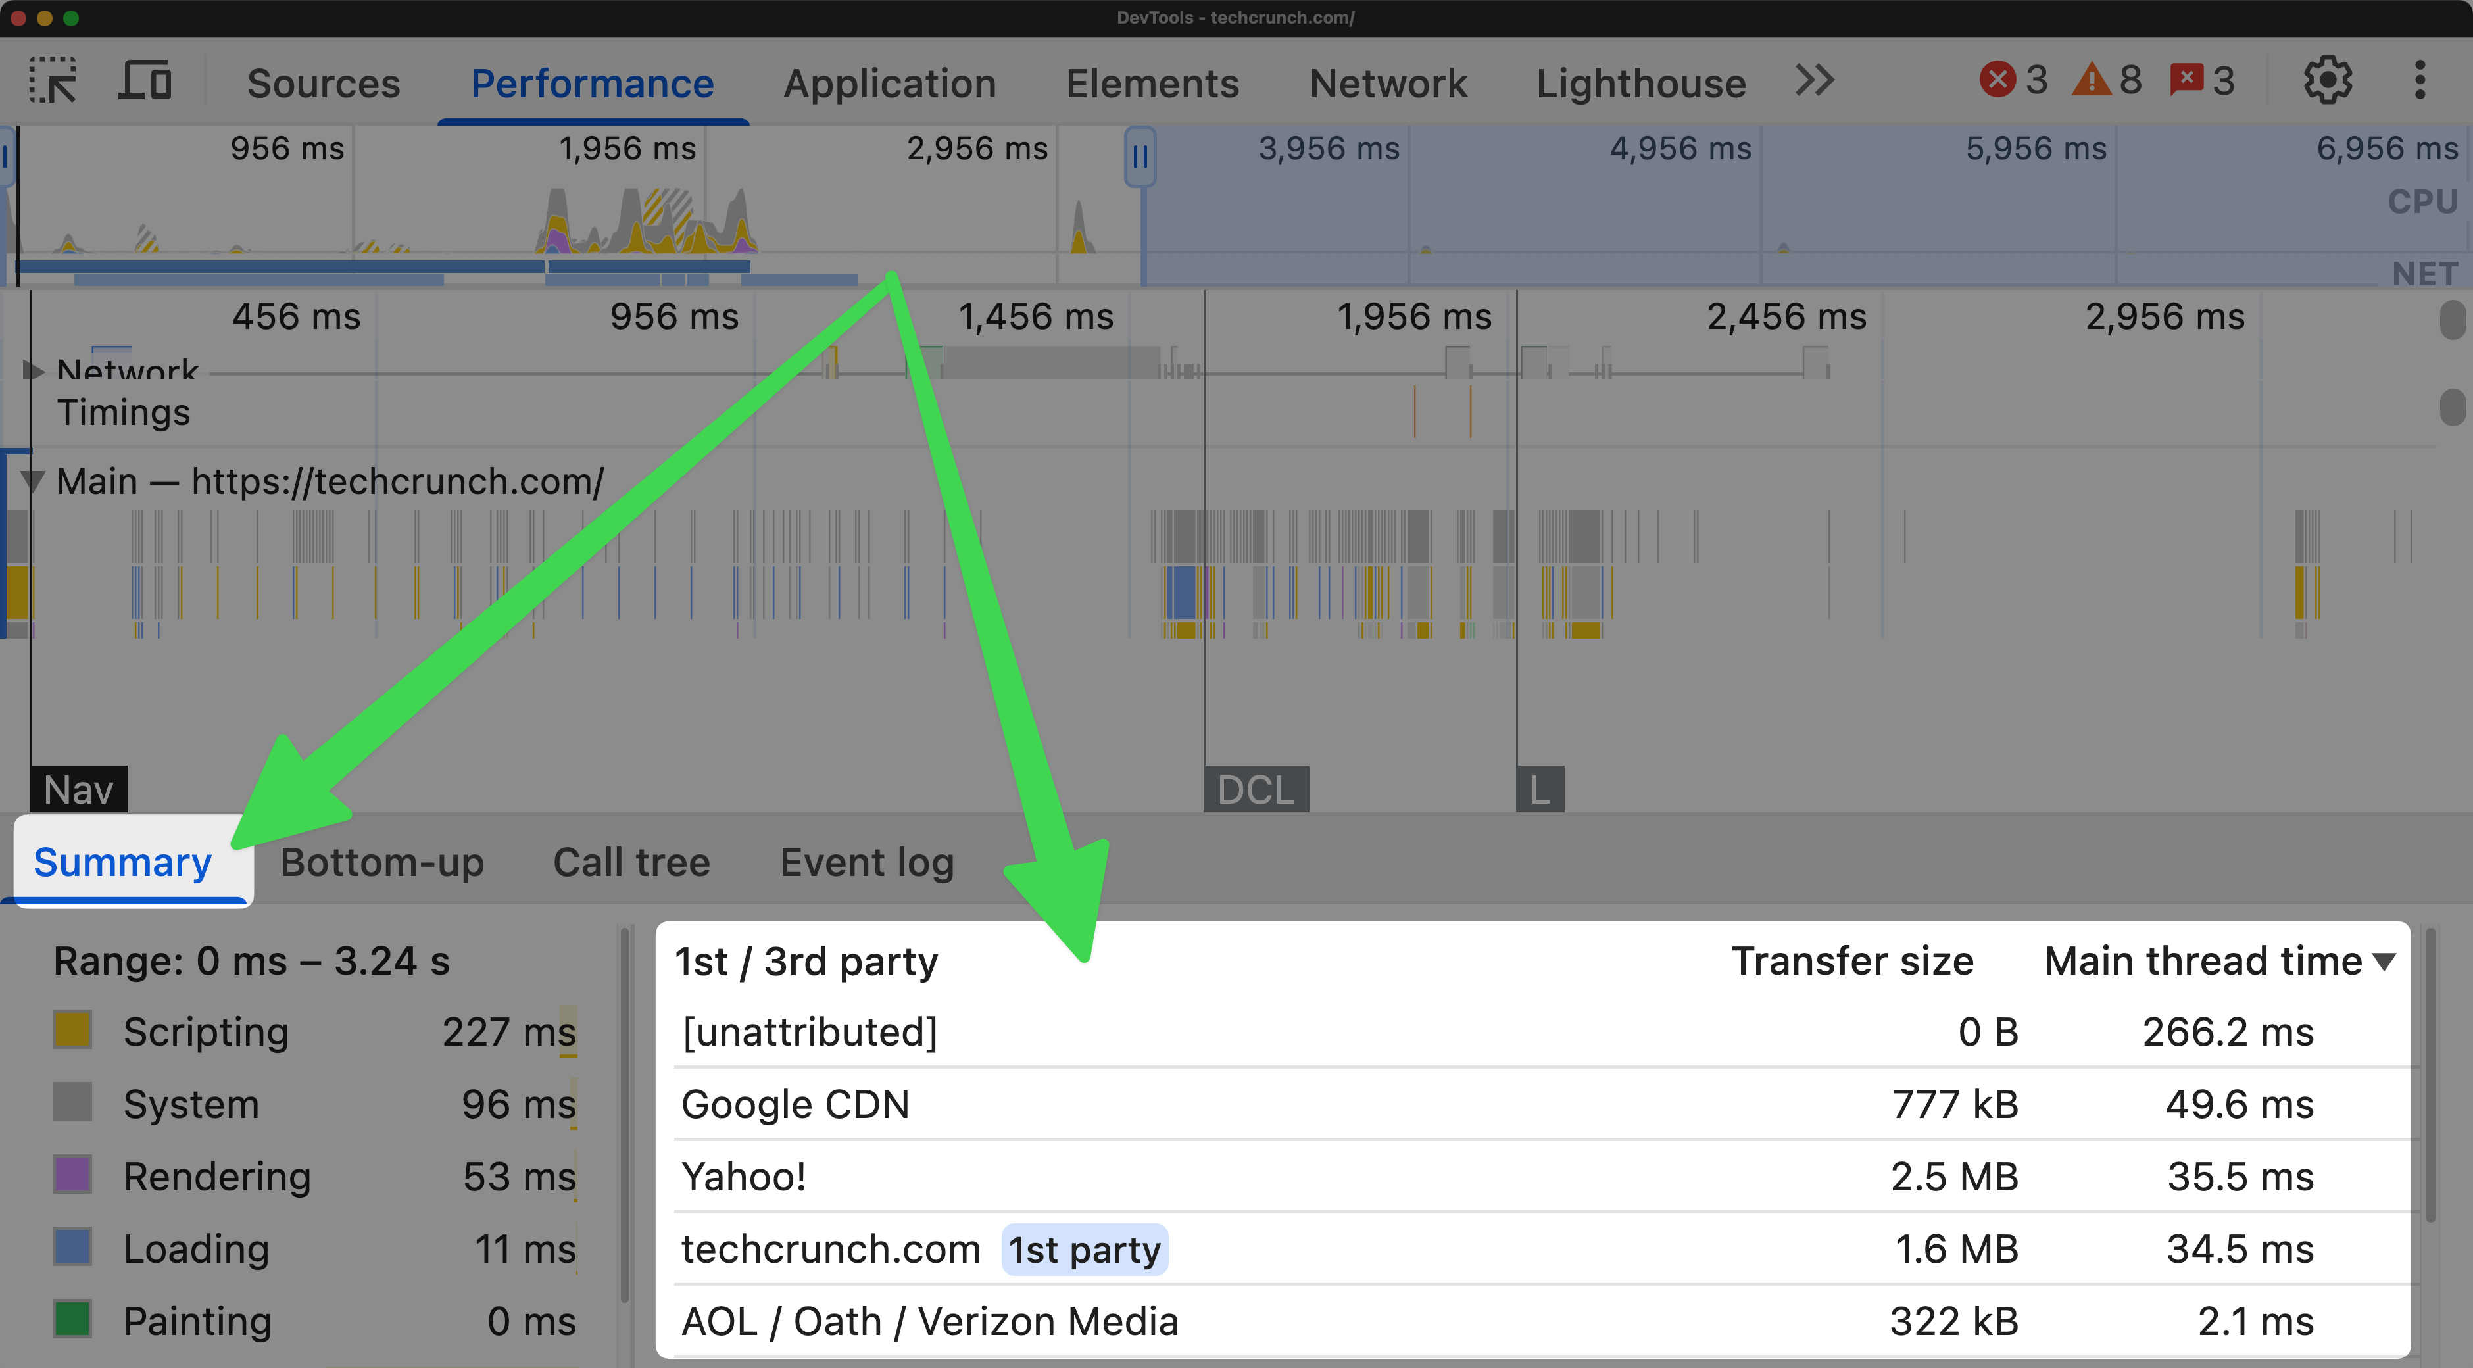The image size is (2473, 1368).
Task: Open the more tabs chevron menu
Action: (x=1815, y=81)
